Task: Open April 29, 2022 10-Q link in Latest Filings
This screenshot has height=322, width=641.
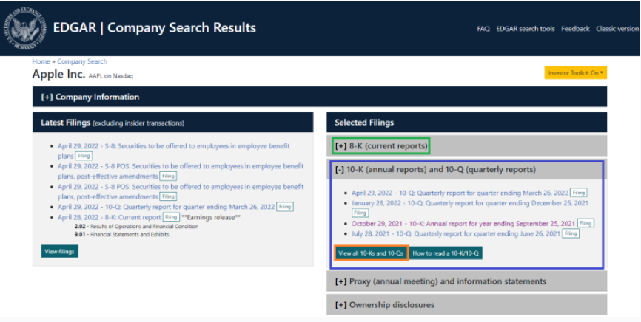Action: click(x=166, y=207)
